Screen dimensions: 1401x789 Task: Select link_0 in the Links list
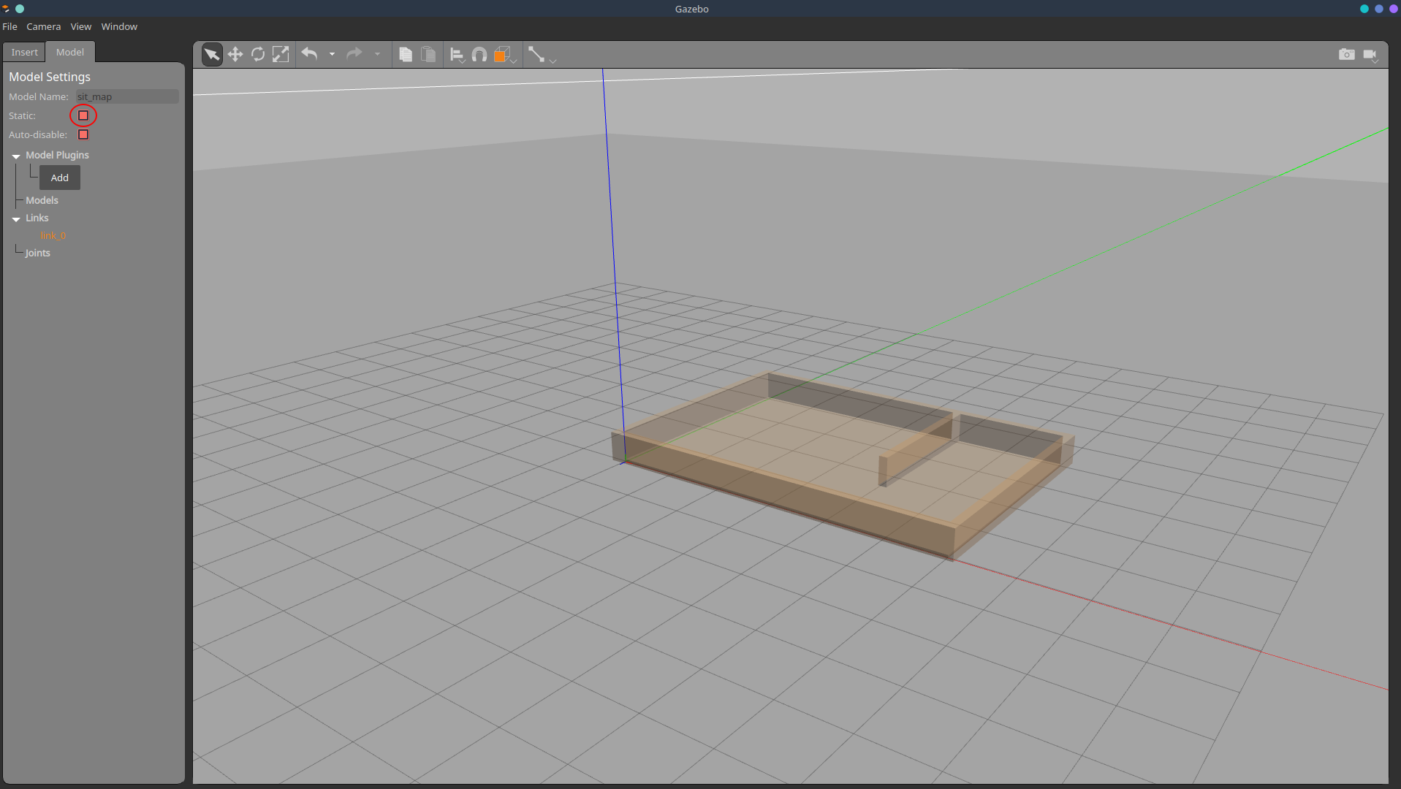click(x=53, y=235)
